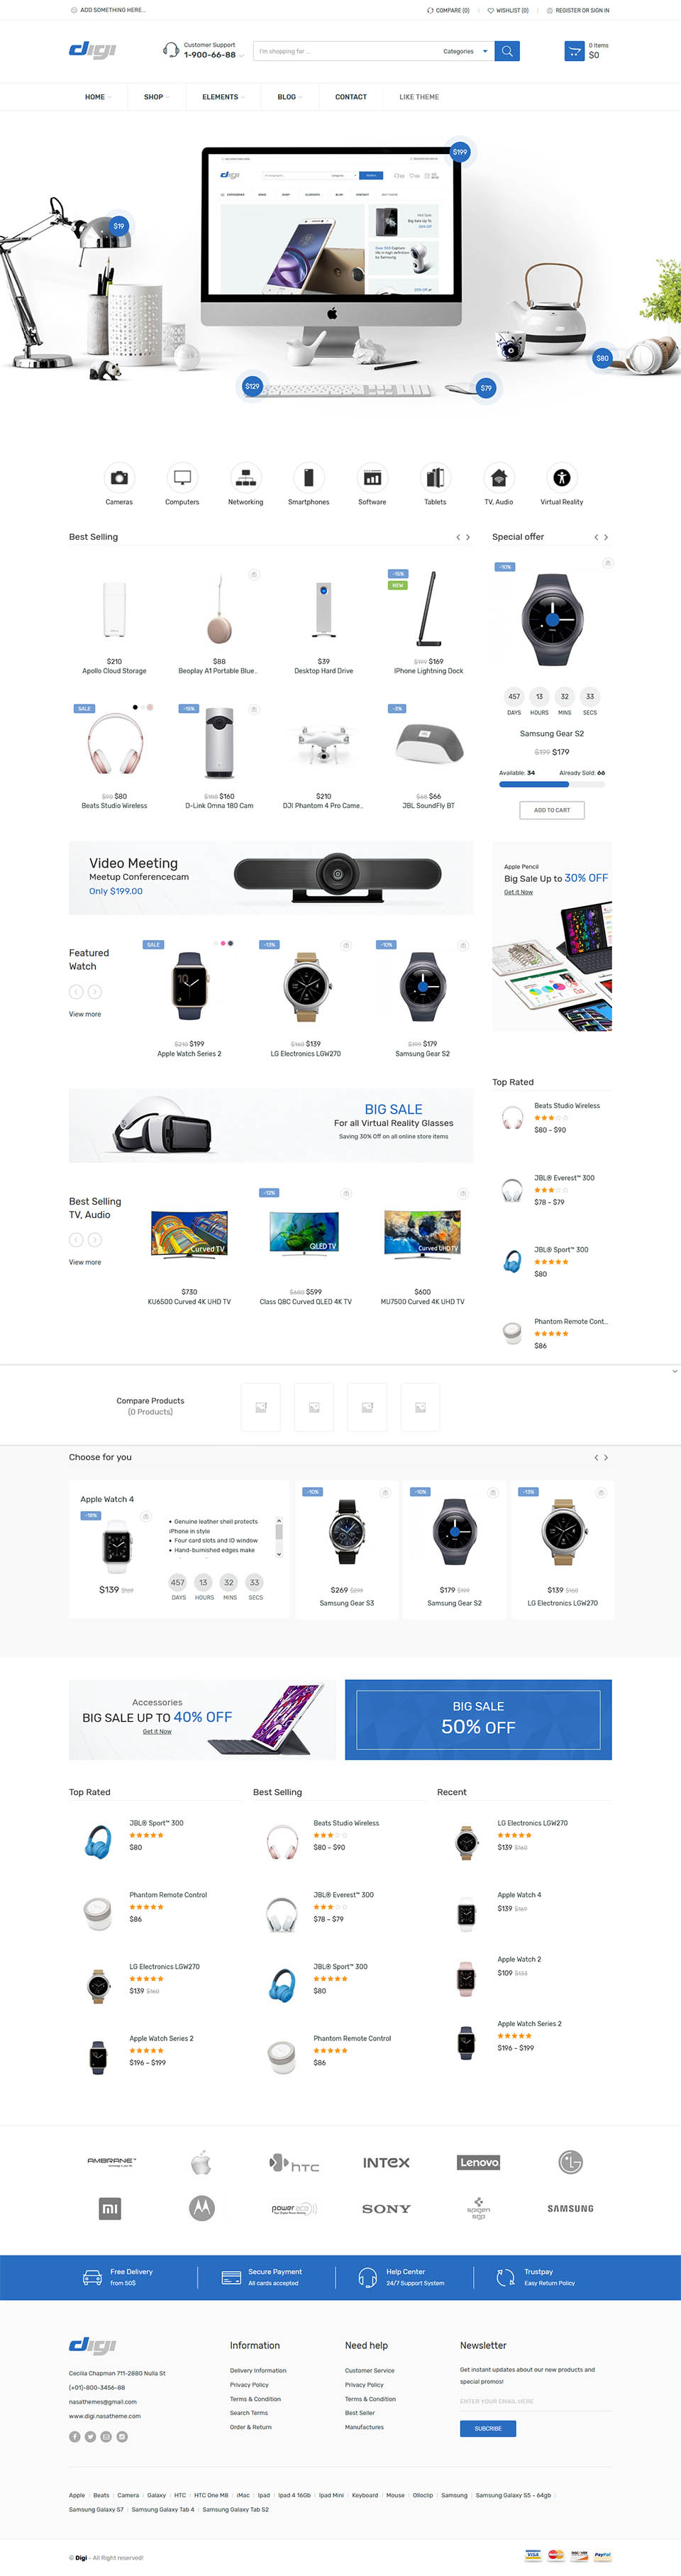Click the newsletter email input field

(x=535, y=2401)
